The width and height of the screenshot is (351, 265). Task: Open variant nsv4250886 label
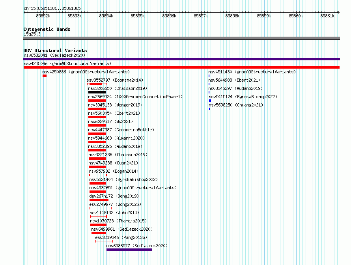86,72
